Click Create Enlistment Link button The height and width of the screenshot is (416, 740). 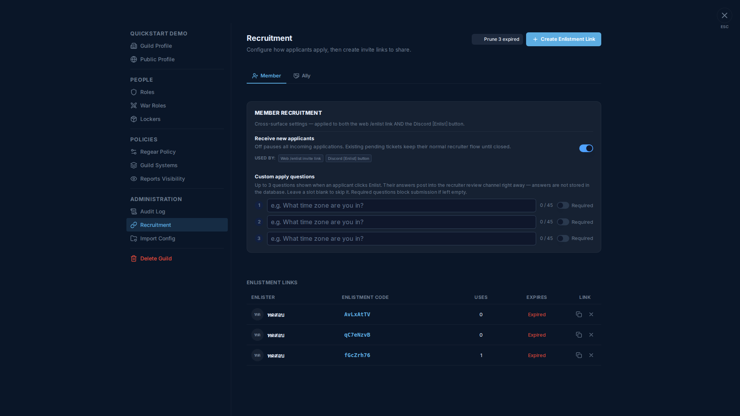coord(563,39)
